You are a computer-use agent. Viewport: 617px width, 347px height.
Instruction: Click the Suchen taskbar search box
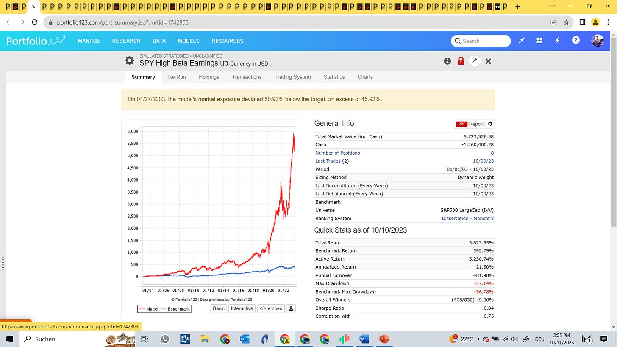76,339
